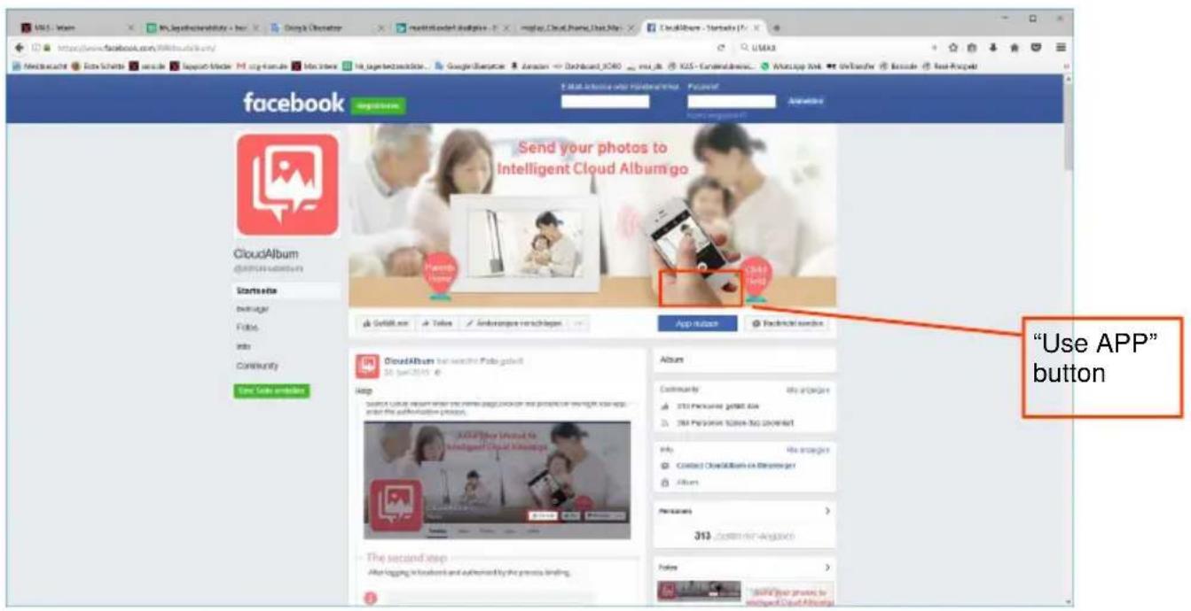Close the CloudAlbum browser tab
The image size is (1191, 611).
pyautogui.click(x=756, y=27)
